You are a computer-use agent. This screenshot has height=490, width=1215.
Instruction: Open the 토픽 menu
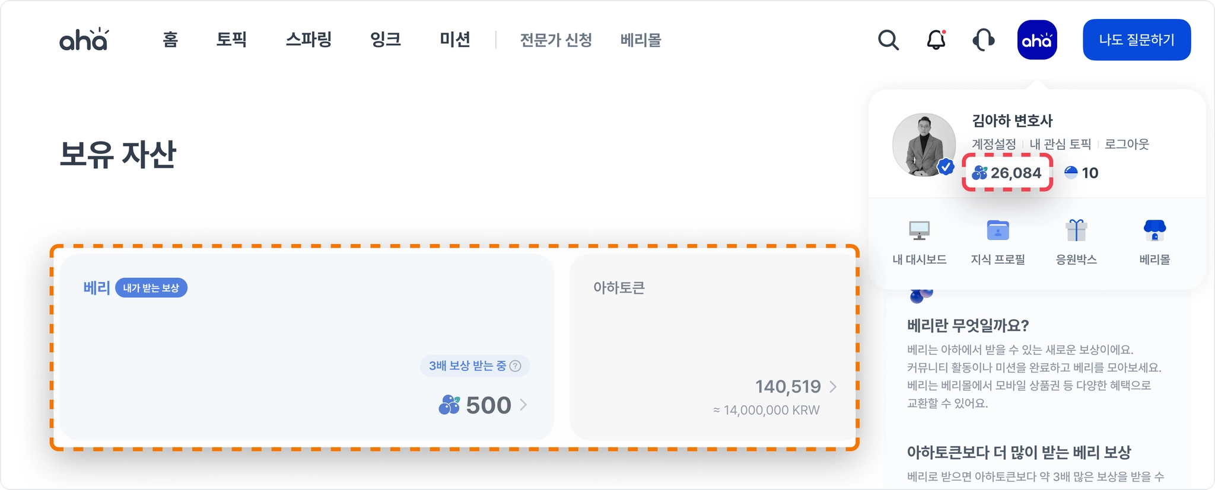point(231,40)
